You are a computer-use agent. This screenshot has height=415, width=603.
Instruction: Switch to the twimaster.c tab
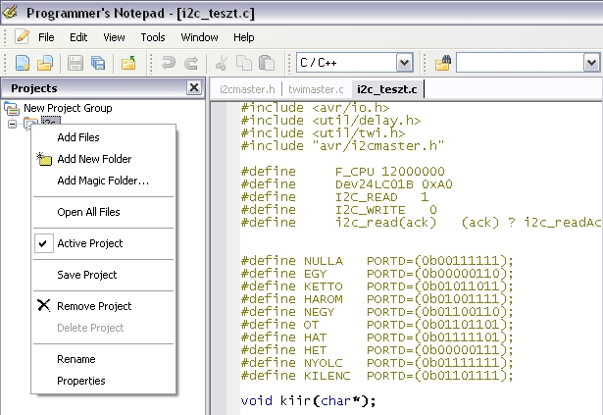pyautogui.click(x=316, y=89)
